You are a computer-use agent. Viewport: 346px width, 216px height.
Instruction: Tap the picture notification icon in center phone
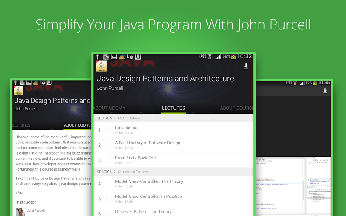pyautogui.click(x=114, y=57)
